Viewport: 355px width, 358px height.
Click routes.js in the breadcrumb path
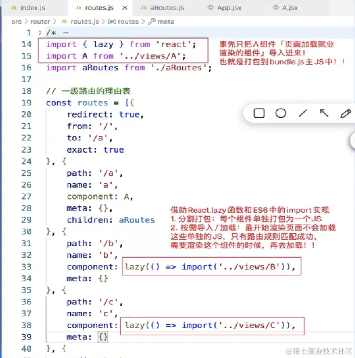point(85,22)
